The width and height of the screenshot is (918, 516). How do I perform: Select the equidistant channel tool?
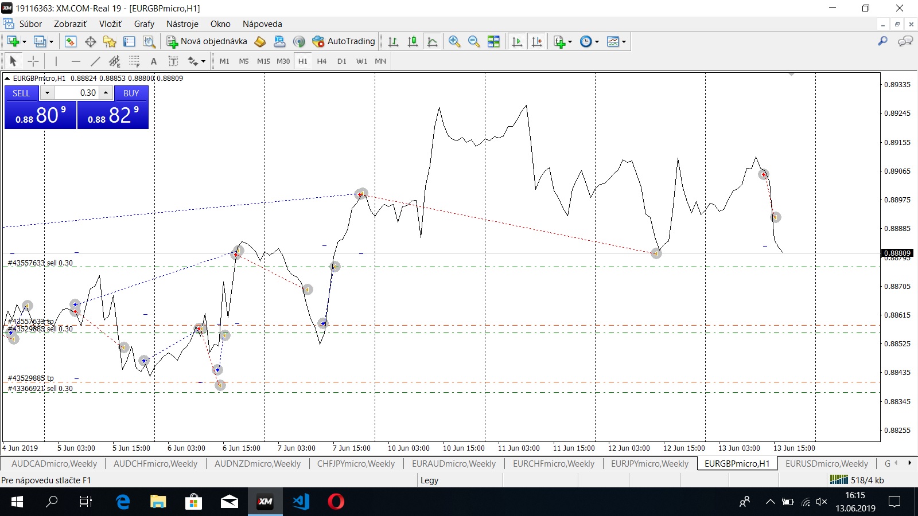tap(115, 61)
